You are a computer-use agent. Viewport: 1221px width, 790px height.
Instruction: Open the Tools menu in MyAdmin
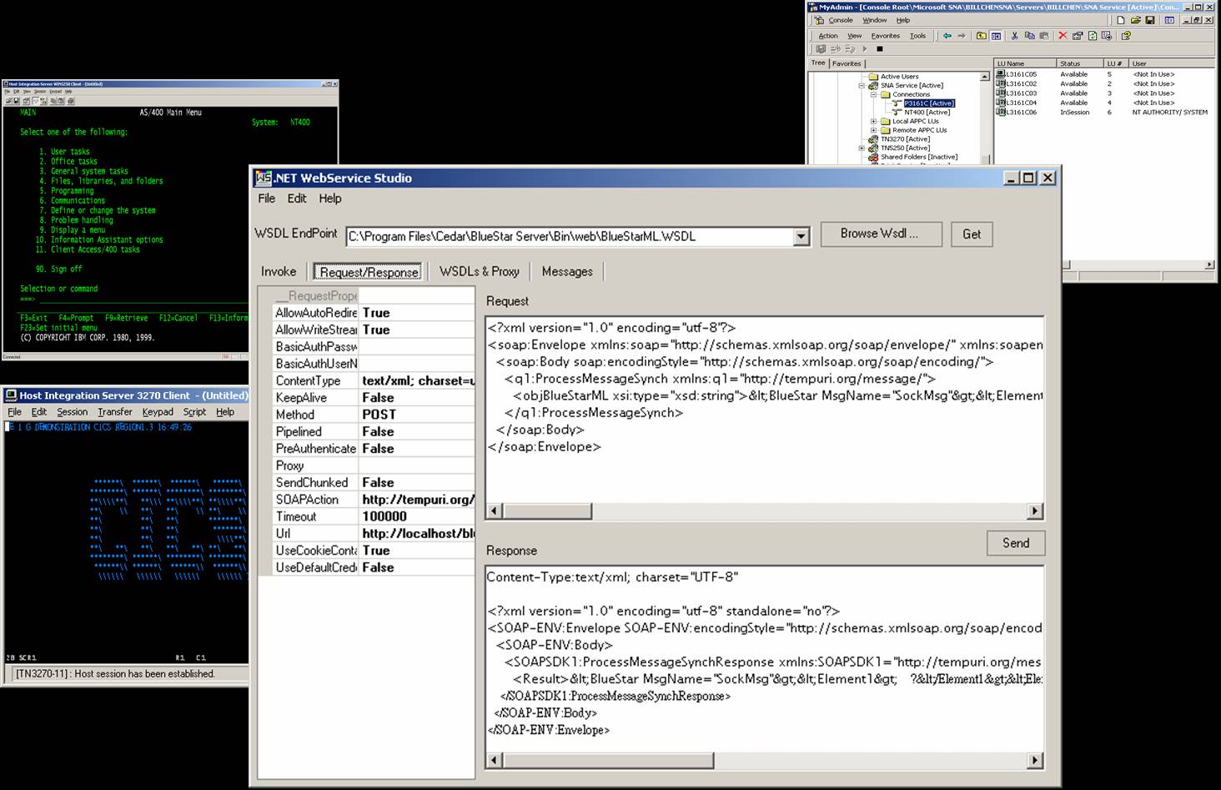(918, 36)
